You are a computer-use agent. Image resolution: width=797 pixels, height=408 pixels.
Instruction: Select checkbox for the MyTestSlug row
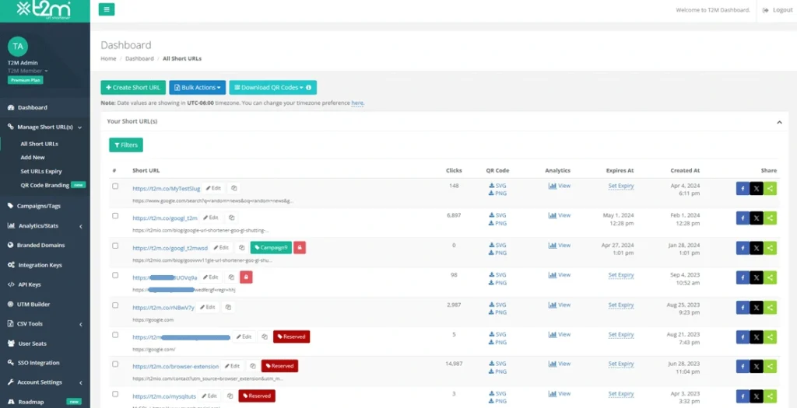click(x=115, y=187)
